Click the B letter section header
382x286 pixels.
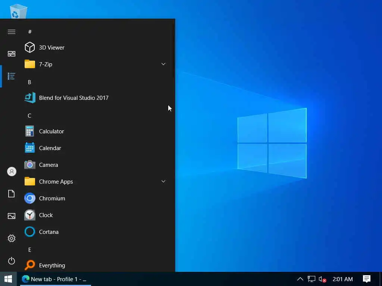pos(29,82)
